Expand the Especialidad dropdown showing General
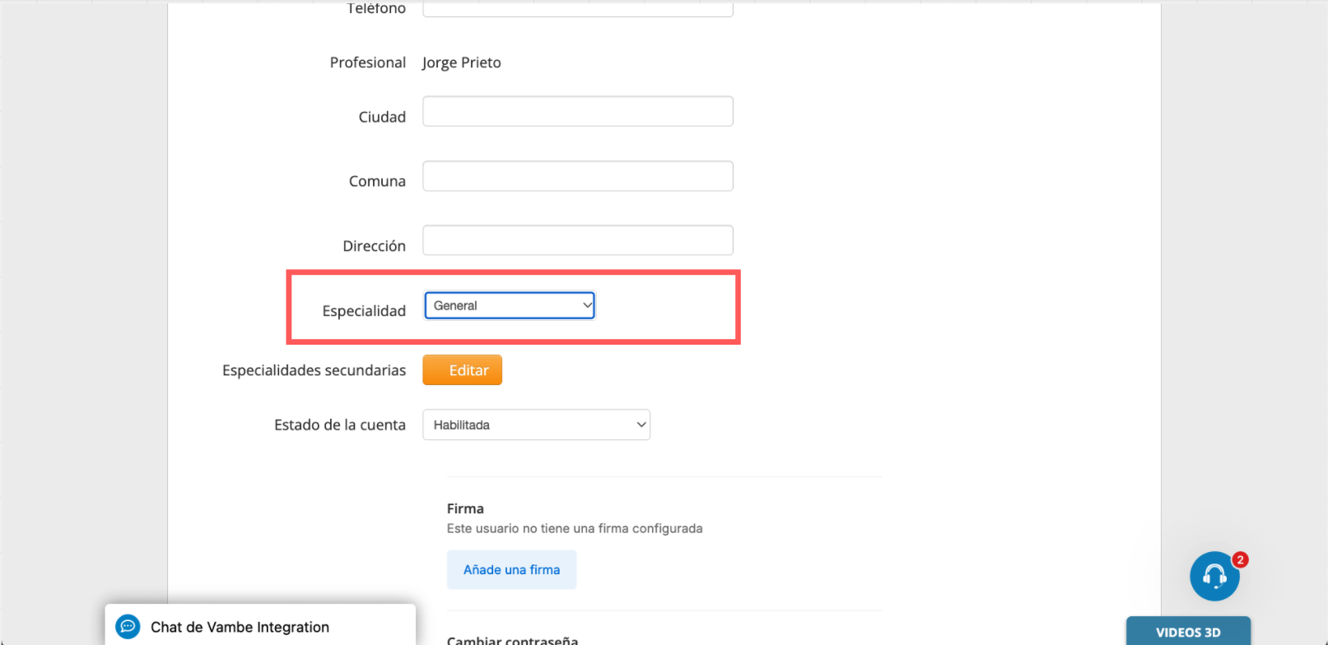Image resolution: width=1328 pixels, height=645 pixels. tap(510, 305)
